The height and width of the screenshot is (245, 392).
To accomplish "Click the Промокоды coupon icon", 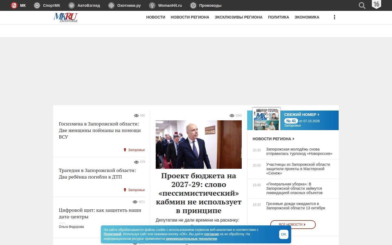I will [193, 5].
